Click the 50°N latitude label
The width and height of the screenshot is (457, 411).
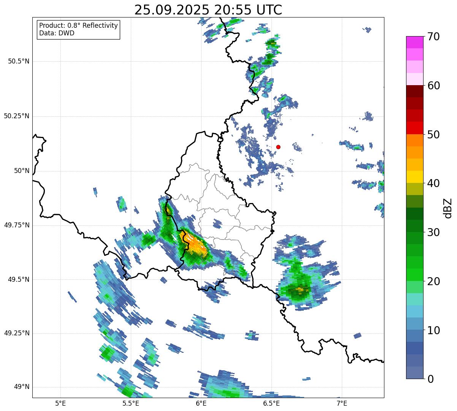click(22, 171)
